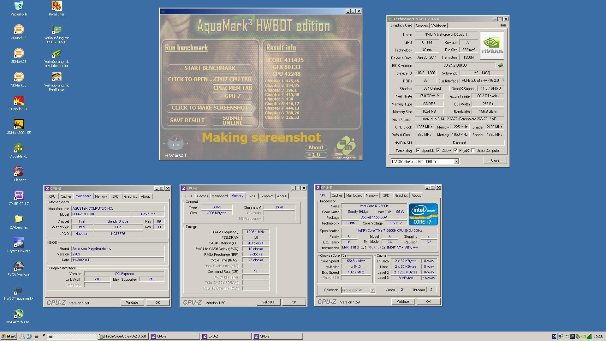606x341 pixels.
Task: Launch the 3DMark2001 SE desktop icon
Action: click(19, 124)
